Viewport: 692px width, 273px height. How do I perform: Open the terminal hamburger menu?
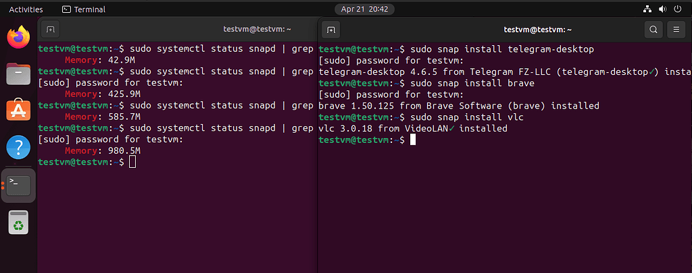(x=676, y=30)
